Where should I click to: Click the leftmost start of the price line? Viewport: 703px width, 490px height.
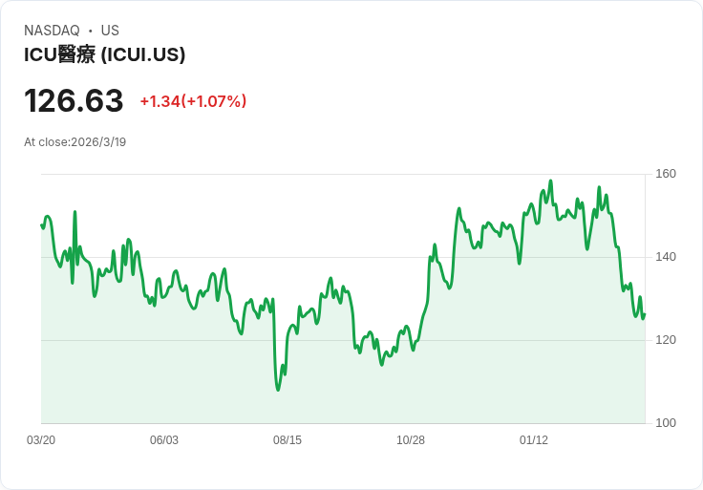pyautogui.click(x=42, y=225)
